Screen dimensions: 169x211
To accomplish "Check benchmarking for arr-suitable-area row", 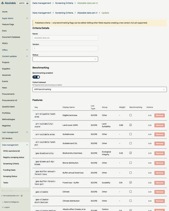I will pos(131,134).
